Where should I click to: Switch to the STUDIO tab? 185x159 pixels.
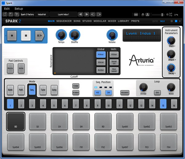click(x=87, y=21)
